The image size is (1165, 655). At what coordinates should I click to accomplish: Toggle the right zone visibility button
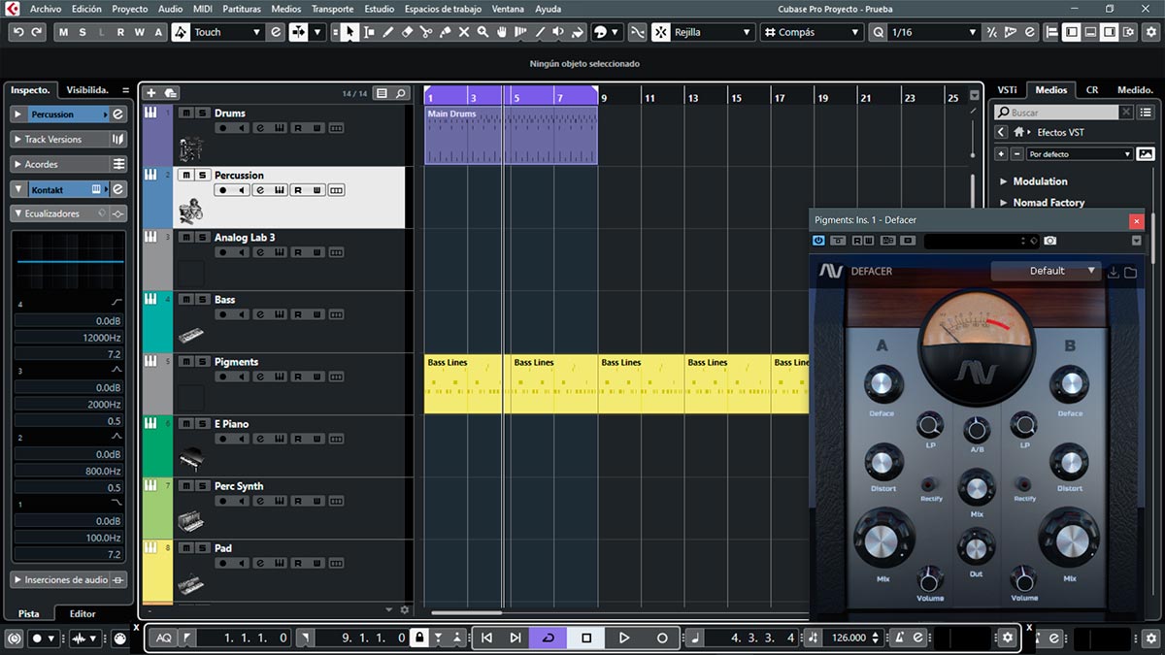point(1109,32)
